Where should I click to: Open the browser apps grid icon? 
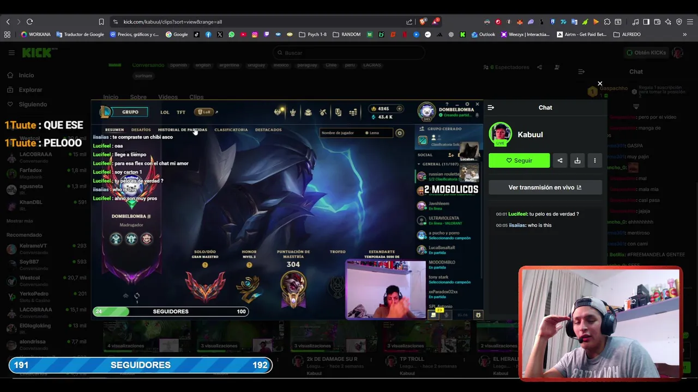pyautogui.click(x=7, y=34)
